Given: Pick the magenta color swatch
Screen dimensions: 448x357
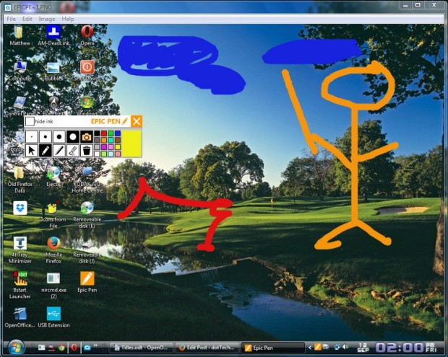Looking at the screenshot, I should click(x=104, y=147).
